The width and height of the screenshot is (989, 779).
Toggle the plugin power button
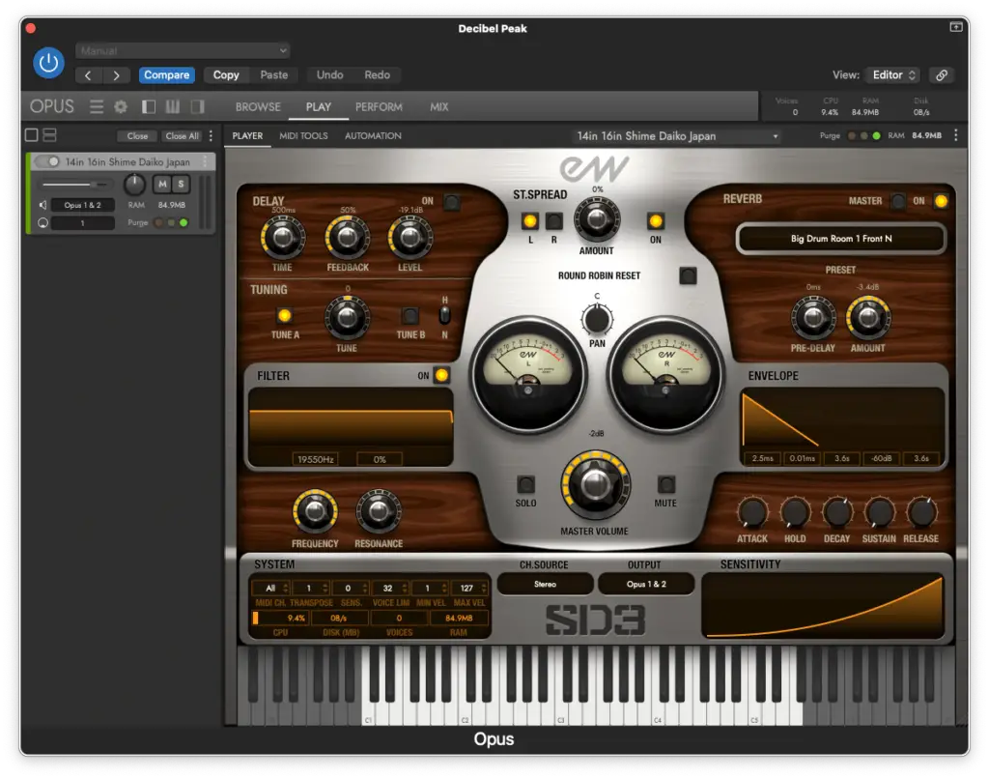[48, 63]
